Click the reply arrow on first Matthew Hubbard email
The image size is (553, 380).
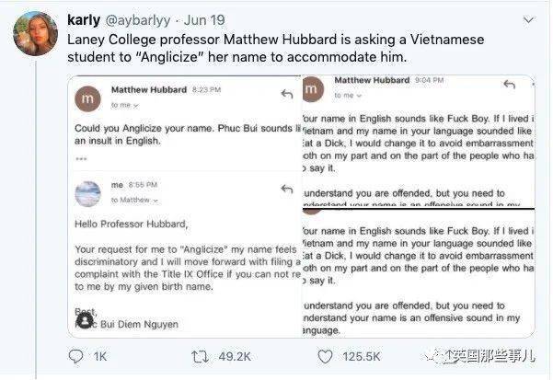click(287, 94)
